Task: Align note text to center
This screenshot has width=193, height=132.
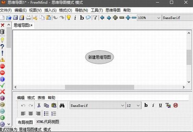Action: tap(31, 114)
